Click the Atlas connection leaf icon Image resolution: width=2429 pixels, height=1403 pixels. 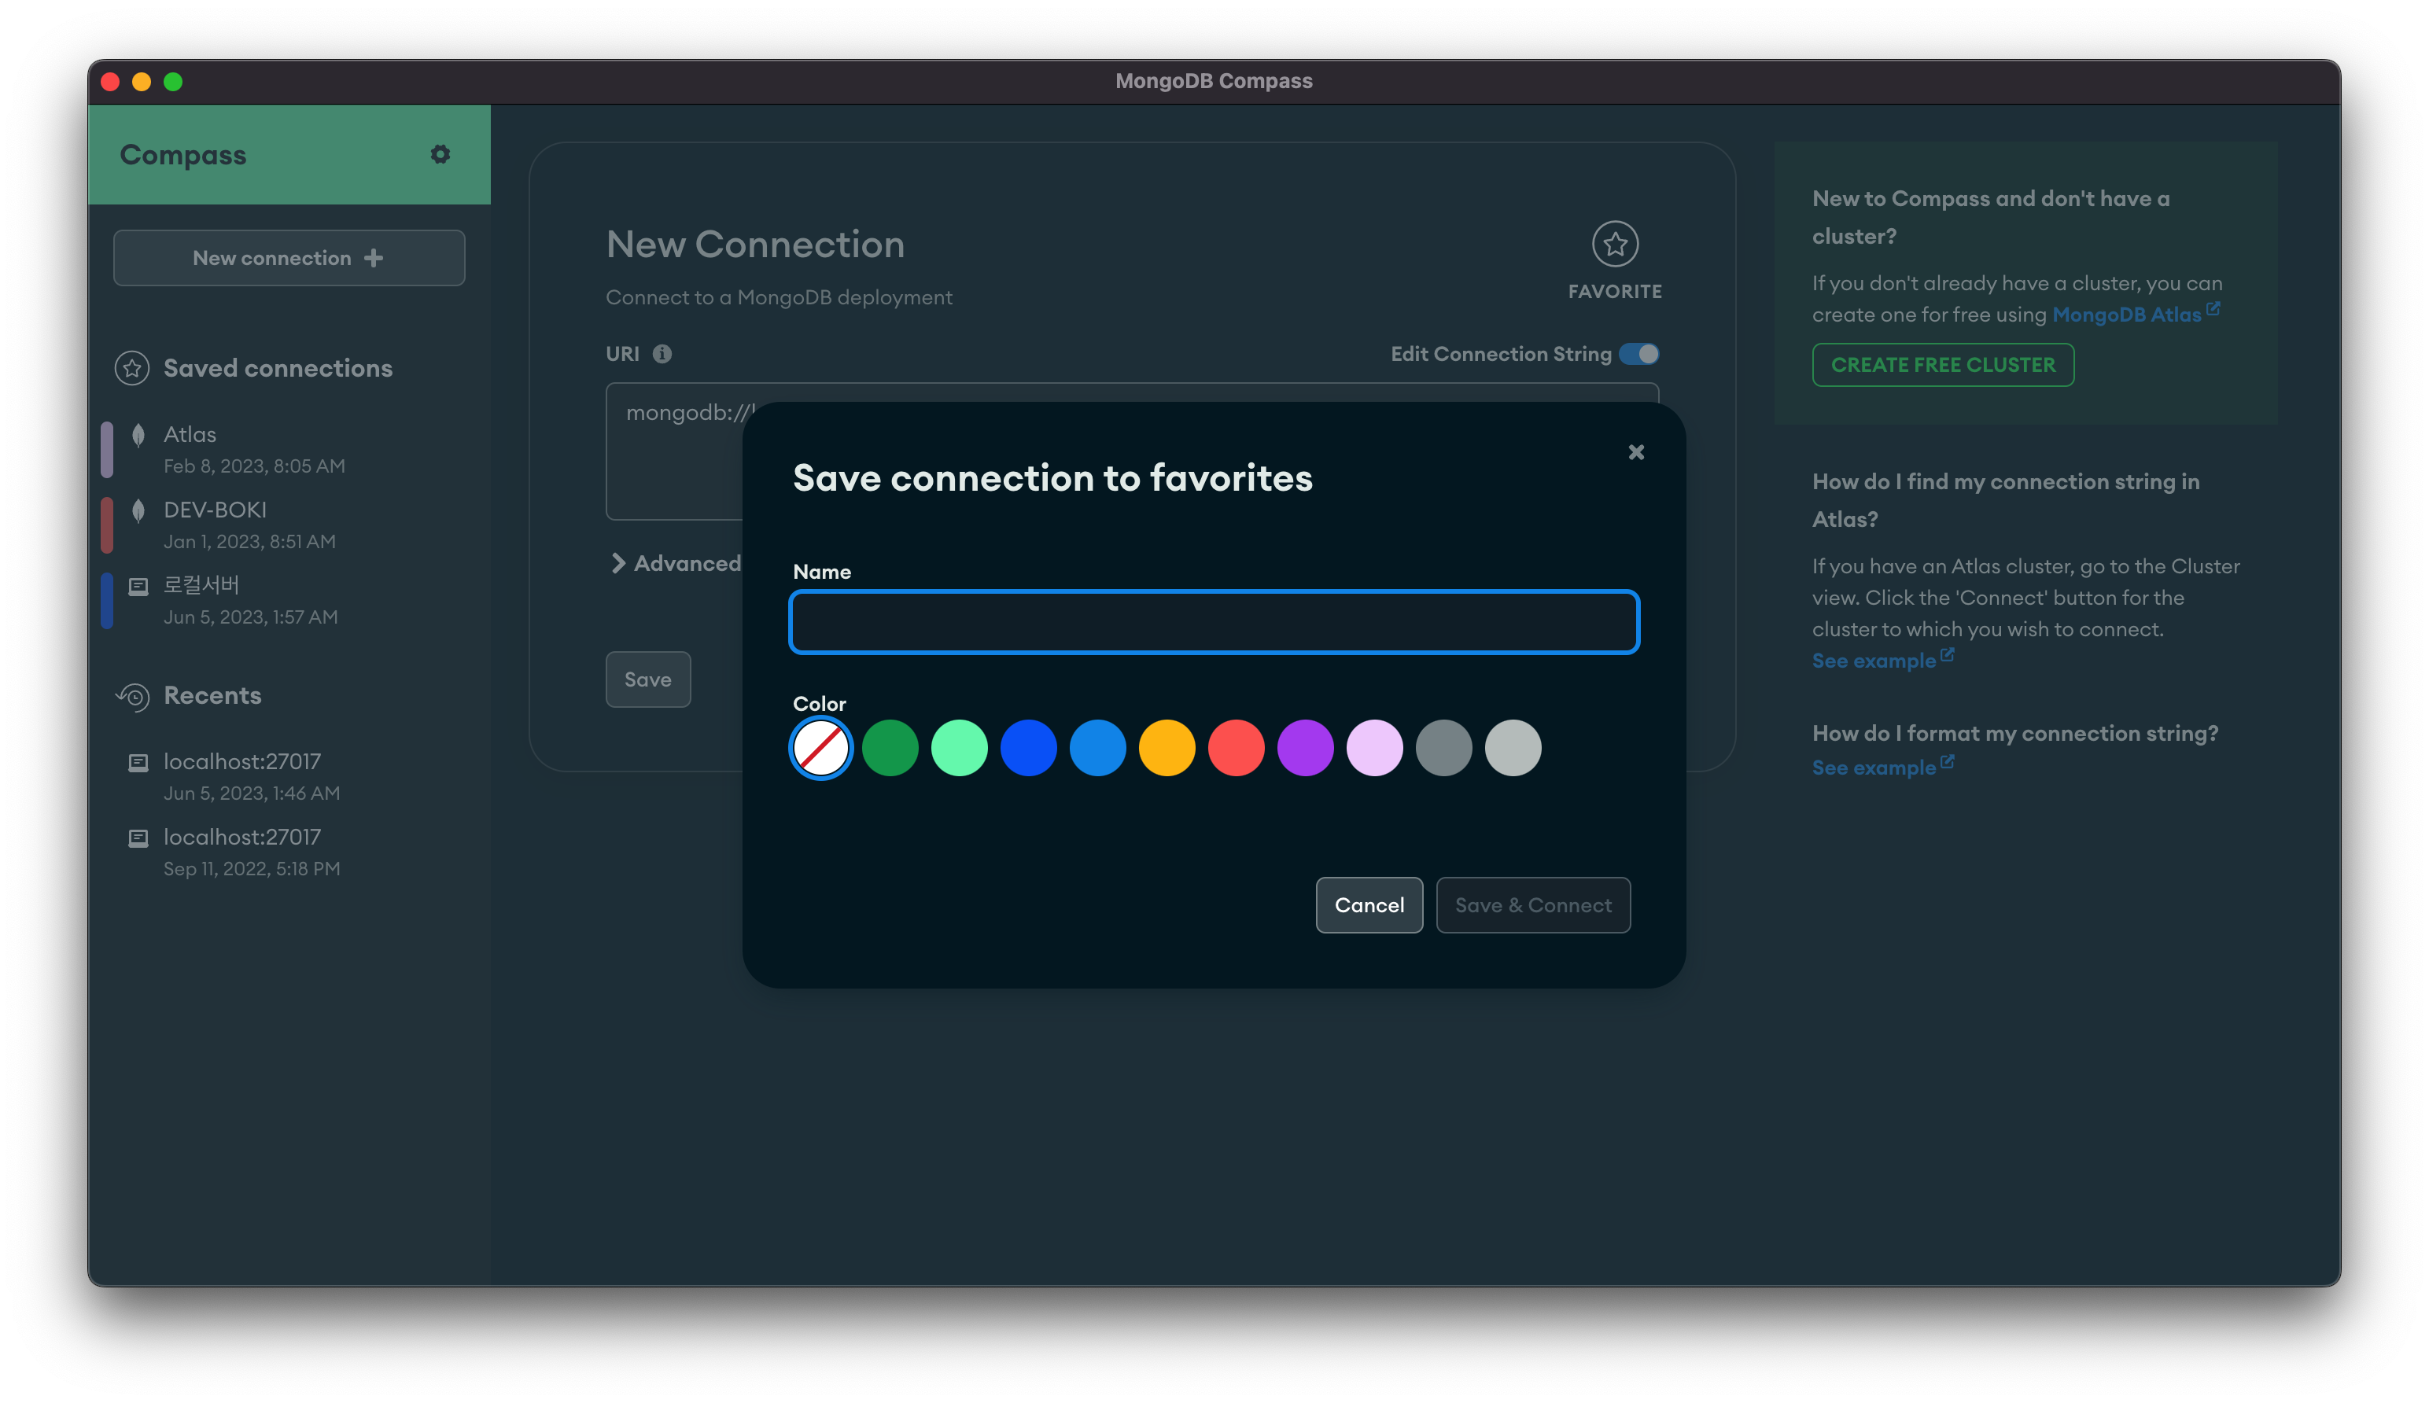tap(138, 436)
